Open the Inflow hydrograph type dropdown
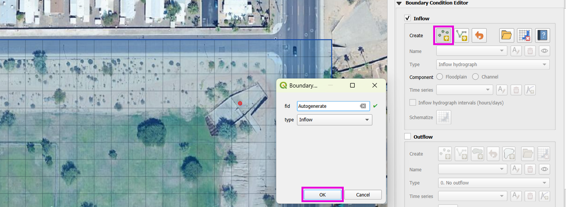Viewport: 566px width, 207px height. 492,65
